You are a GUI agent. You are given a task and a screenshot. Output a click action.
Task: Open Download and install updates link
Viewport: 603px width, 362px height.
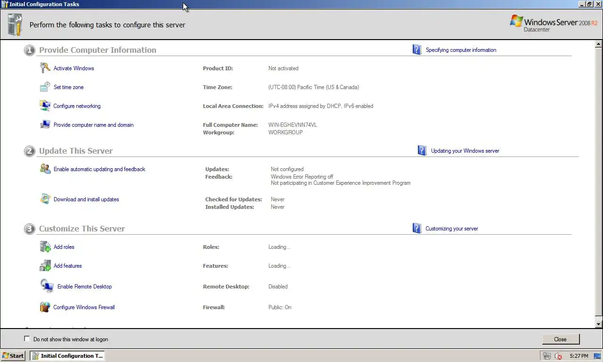[86, 199]
